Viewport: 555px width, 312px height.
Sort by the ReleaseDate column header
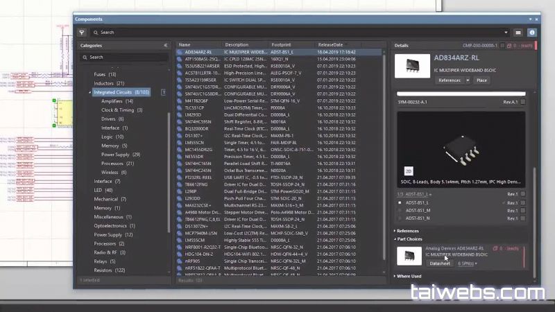click(x=330, y=45)
